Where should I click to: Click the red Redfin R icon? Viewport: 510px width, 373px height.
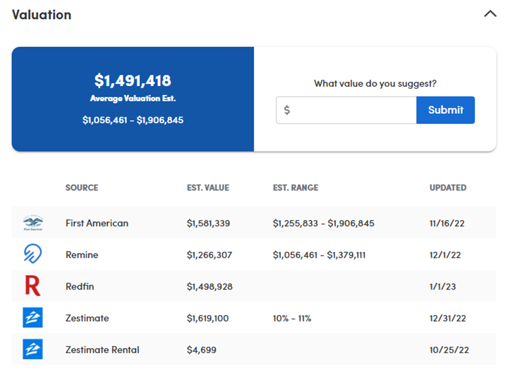(33, 286)
